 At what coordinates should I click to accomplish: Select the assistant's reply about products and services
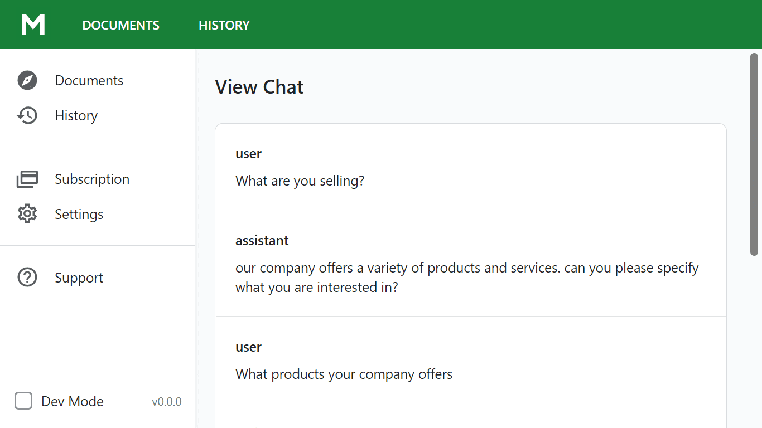[467, 278]
